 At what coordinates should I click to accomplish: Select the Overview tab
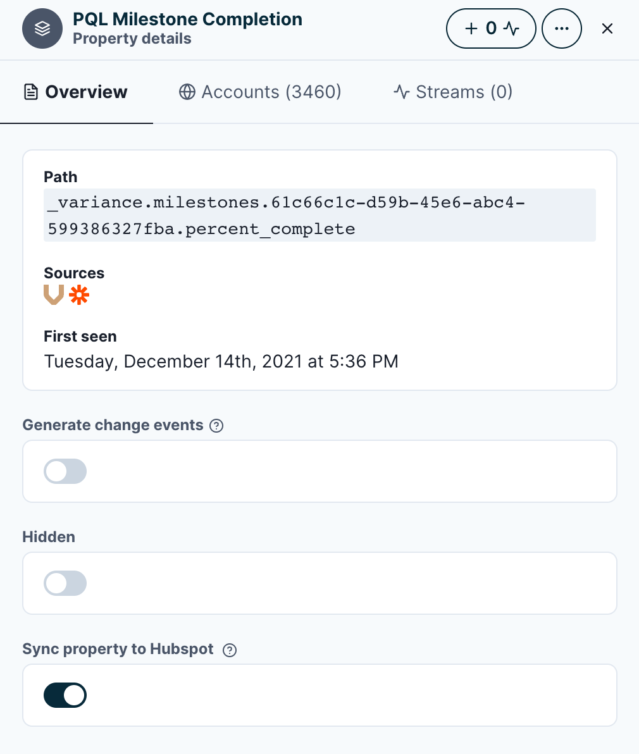pos(76,92)
